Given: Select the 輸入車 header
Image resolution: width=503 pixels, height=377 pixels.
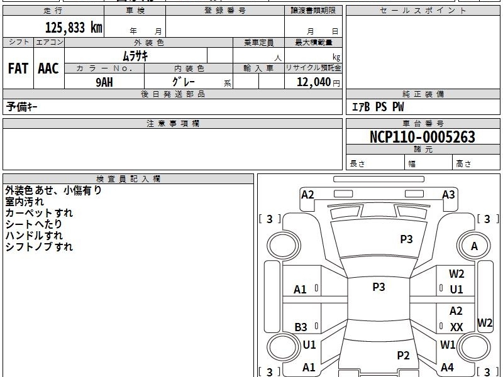Looking at the screenshot, I should coord(258,68).
